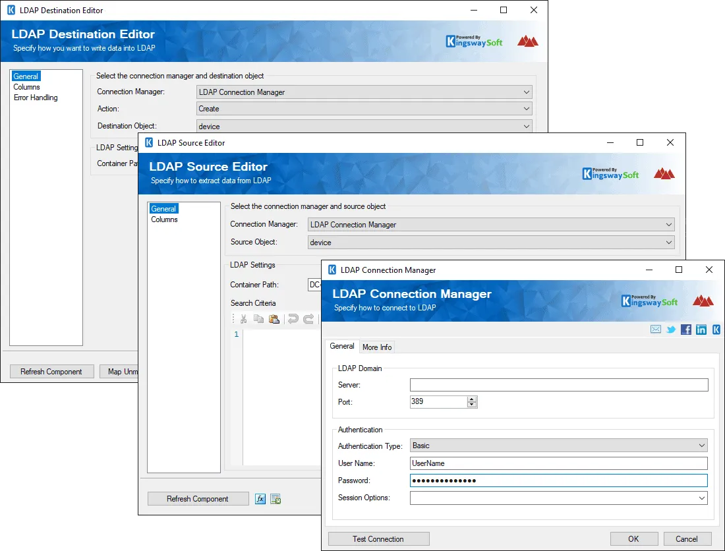Click the KingswaySoft K icon beside LinkedIn
Viewport: 725px width, 551px height.
click(716, 329)
